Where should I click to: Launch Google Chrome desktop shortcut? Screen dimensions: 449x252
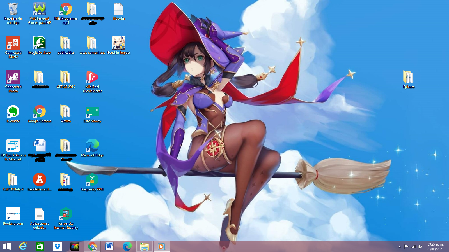coord(39,114)
